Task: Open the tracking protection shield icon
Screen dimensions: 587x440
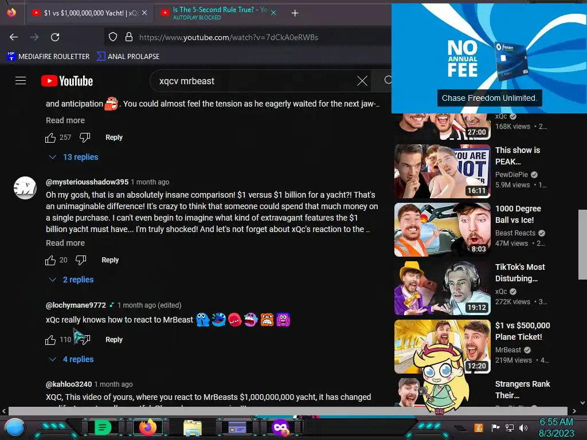Action: pyautogui.click(x=113, y=37)
